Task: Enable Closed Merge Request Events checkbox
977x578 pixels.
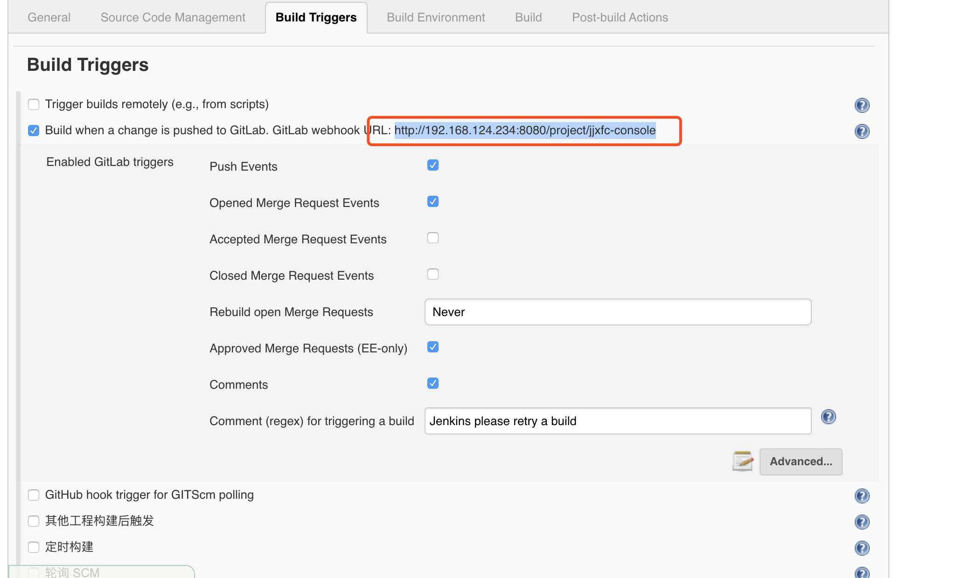Action: click(x=433, y=274)
